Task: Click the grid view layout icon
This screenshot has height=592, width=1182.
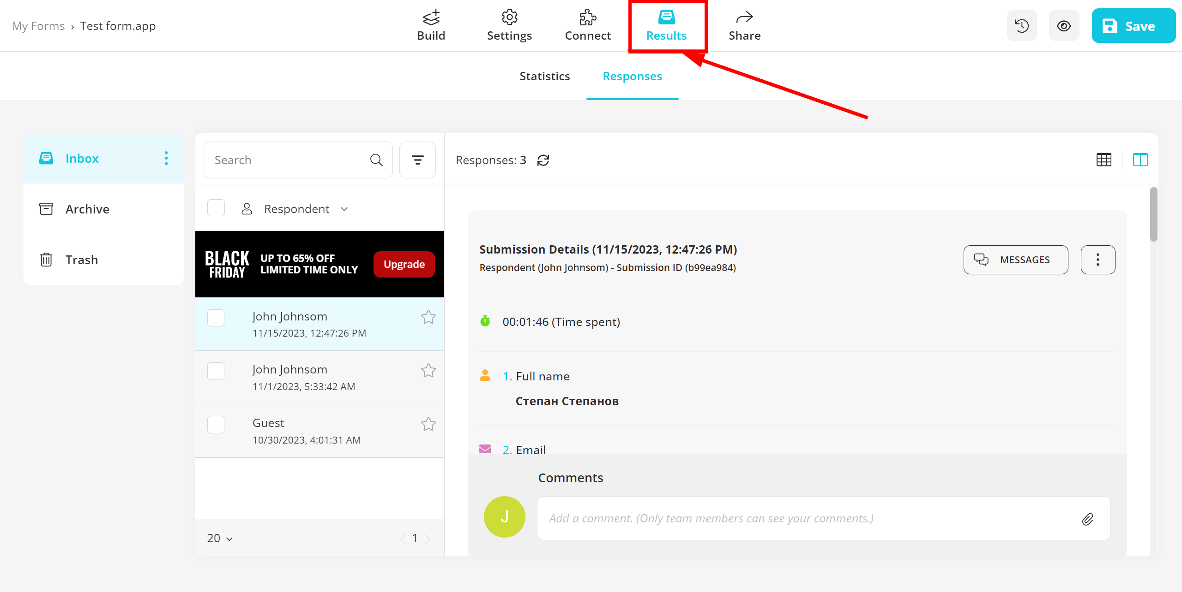Action: click(1104, 160)
